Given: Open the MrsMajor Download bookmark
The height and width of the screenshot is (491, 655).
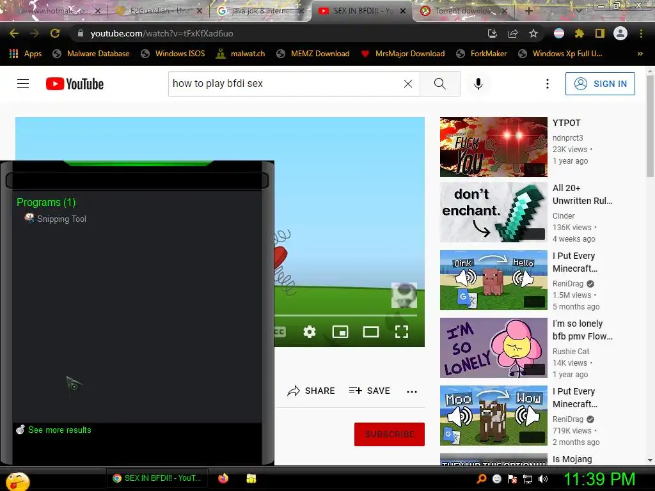Looking at the screenshot, I should tap(403, 54).
